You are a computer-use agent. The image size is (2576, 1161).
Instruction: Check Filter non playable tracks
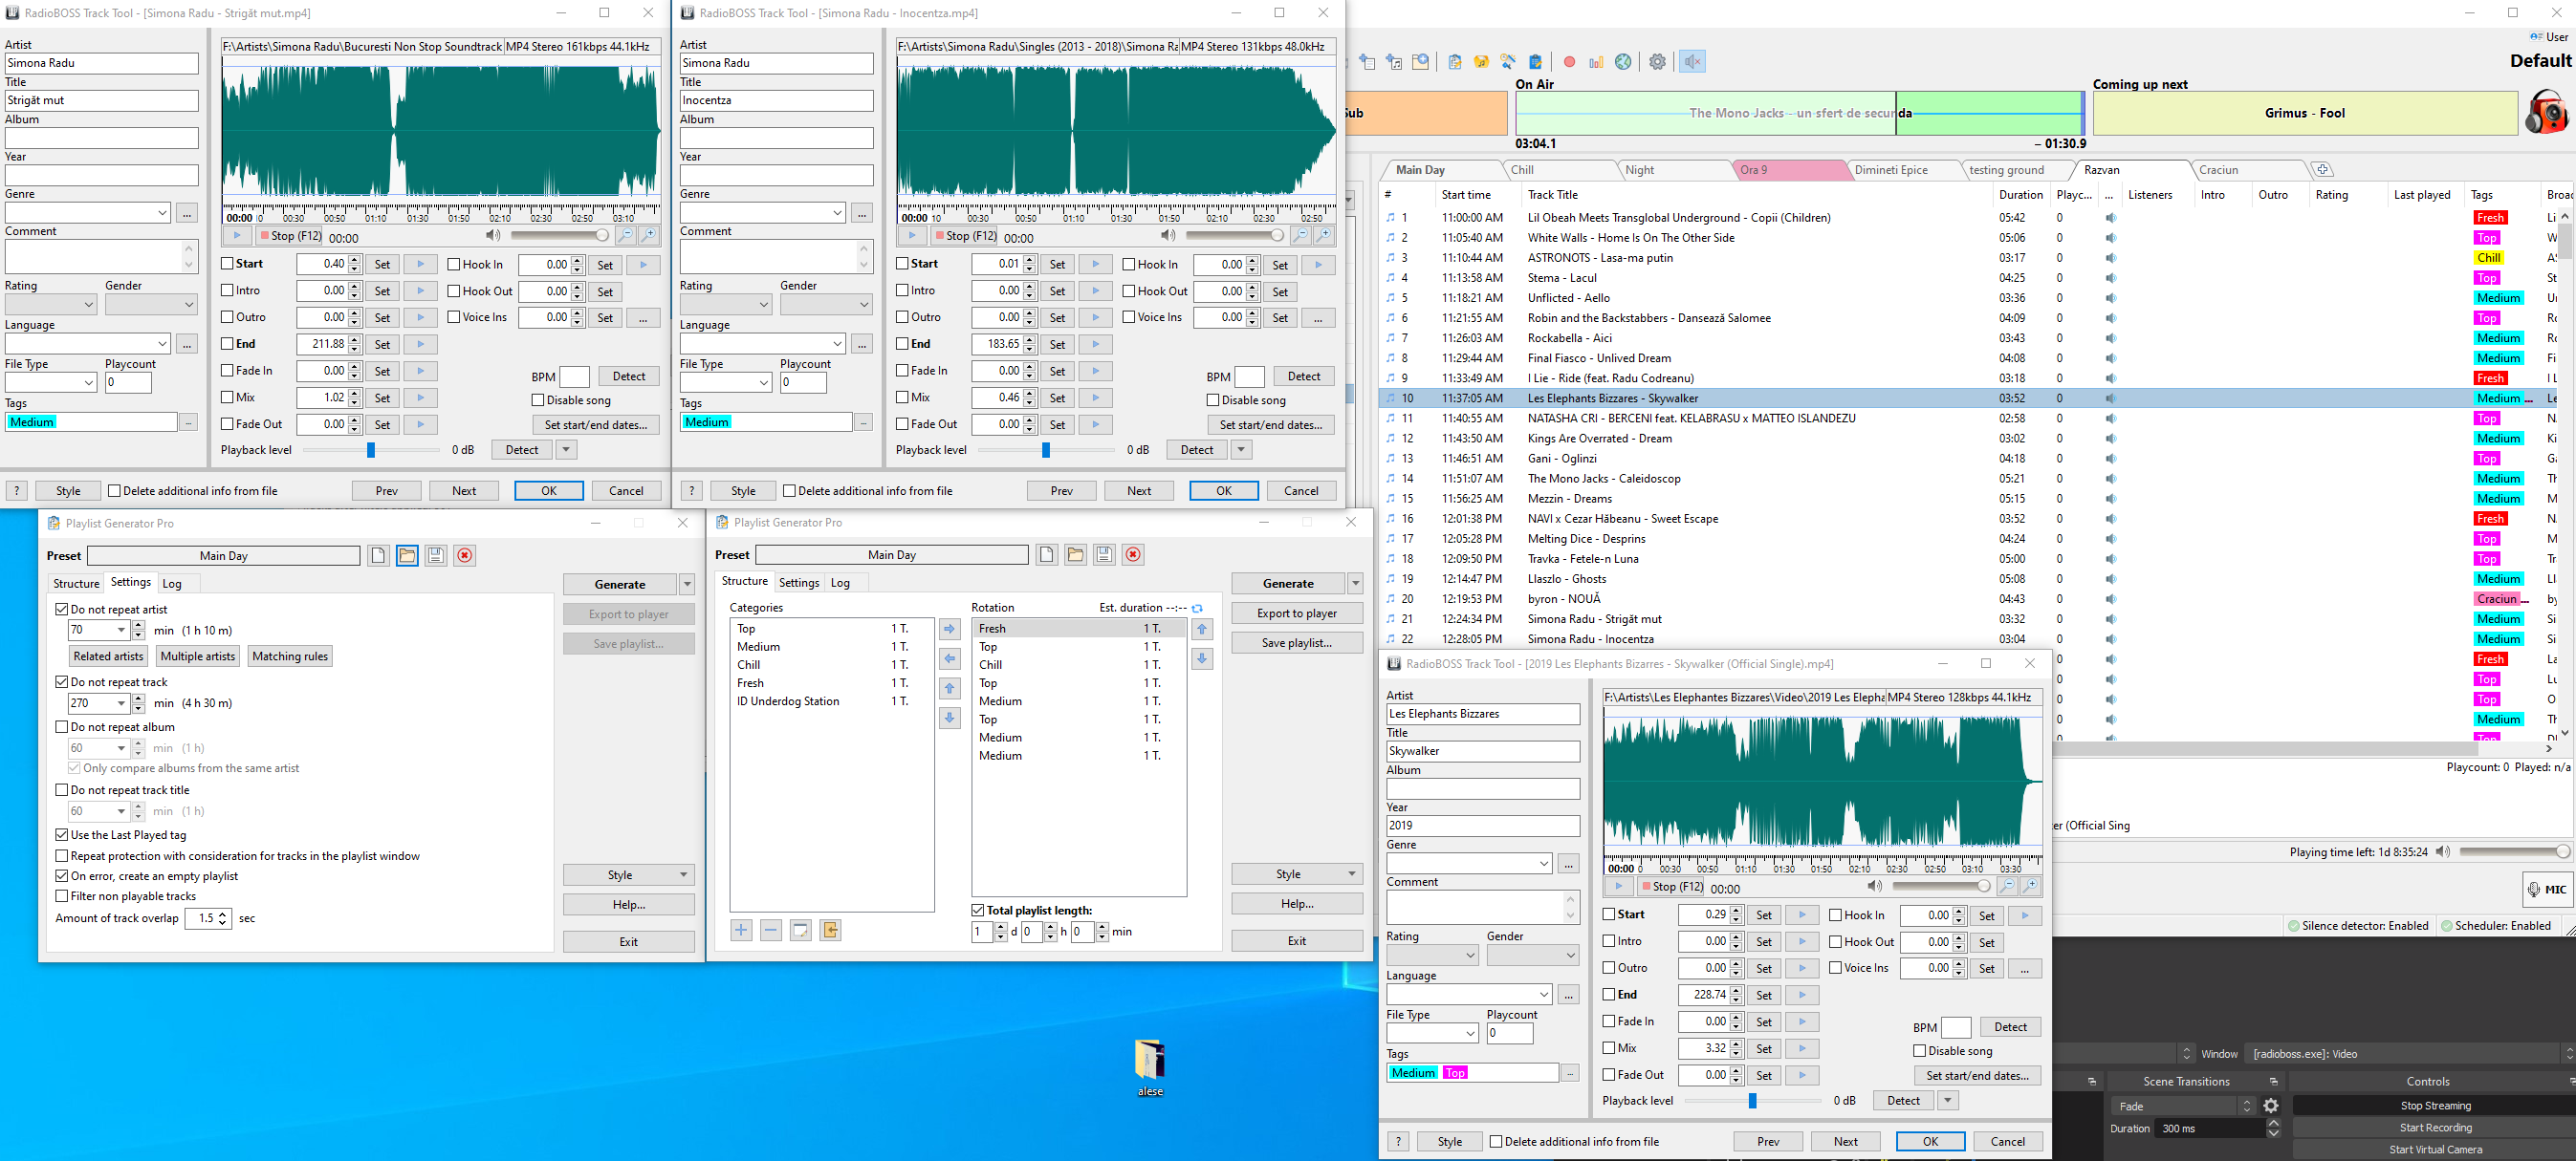pos(62,895)
